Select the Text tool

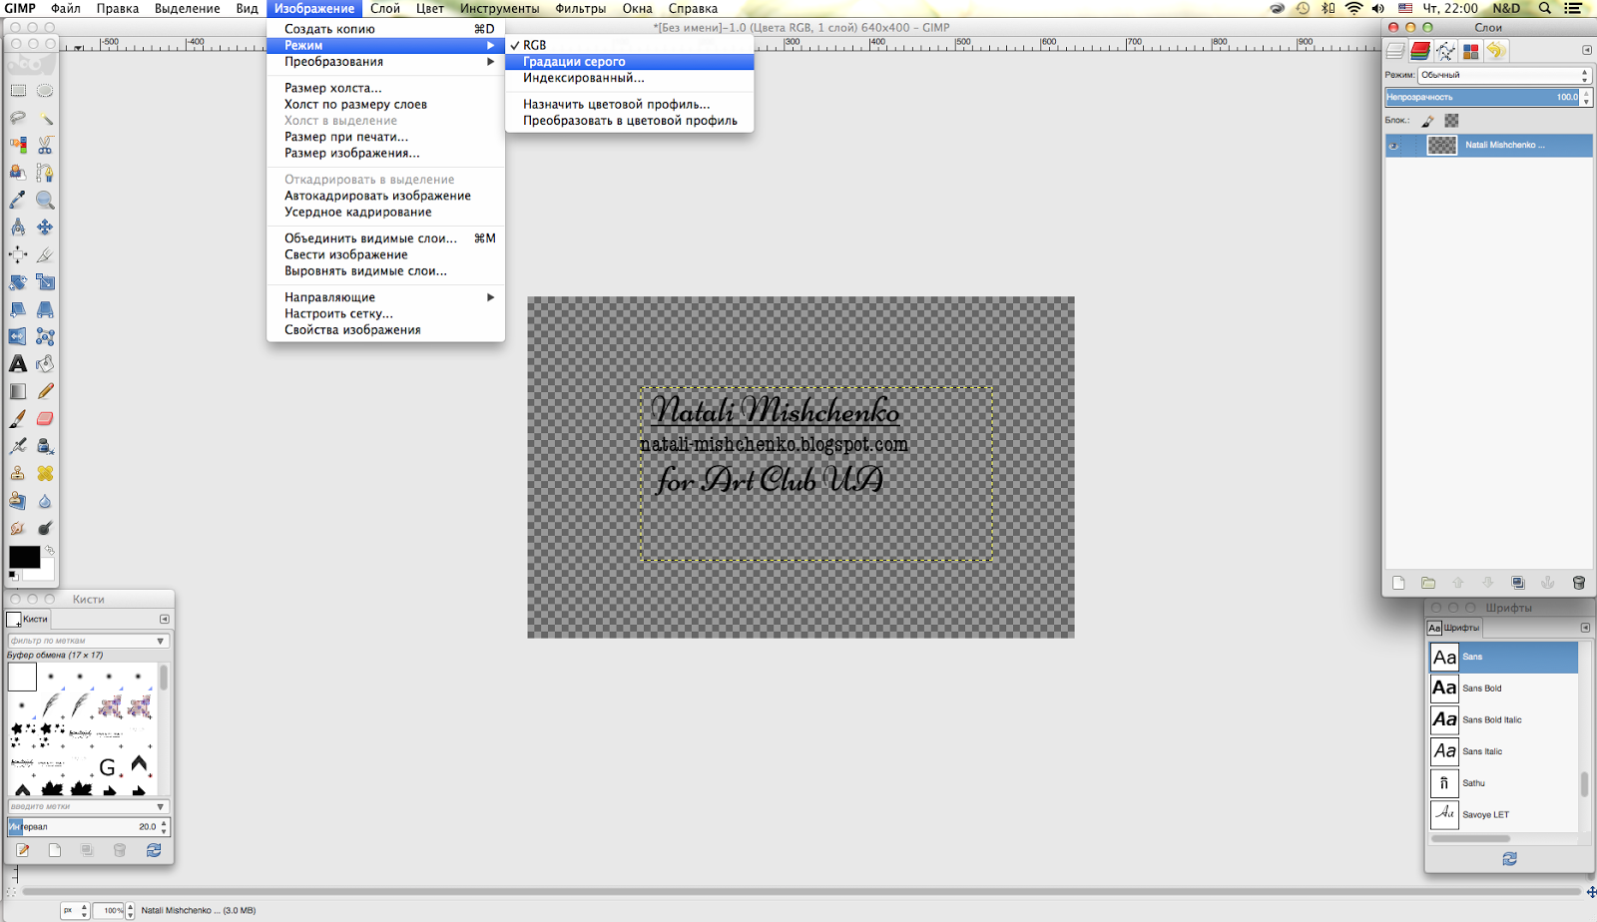[x=18, y=364]
